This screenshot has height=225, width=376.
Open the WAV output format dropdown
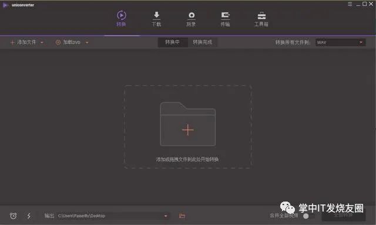(340, 42)
